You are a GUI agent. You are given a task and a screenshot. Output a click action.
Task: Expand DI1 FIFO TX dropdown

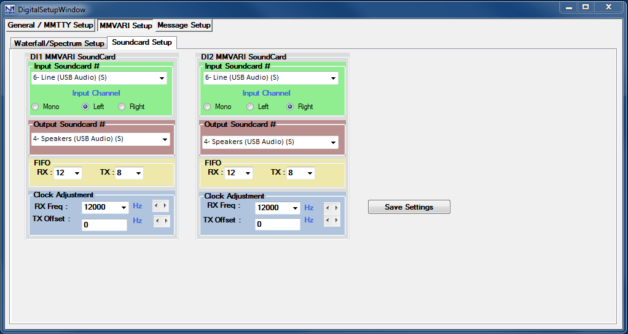tap(130, 173)
